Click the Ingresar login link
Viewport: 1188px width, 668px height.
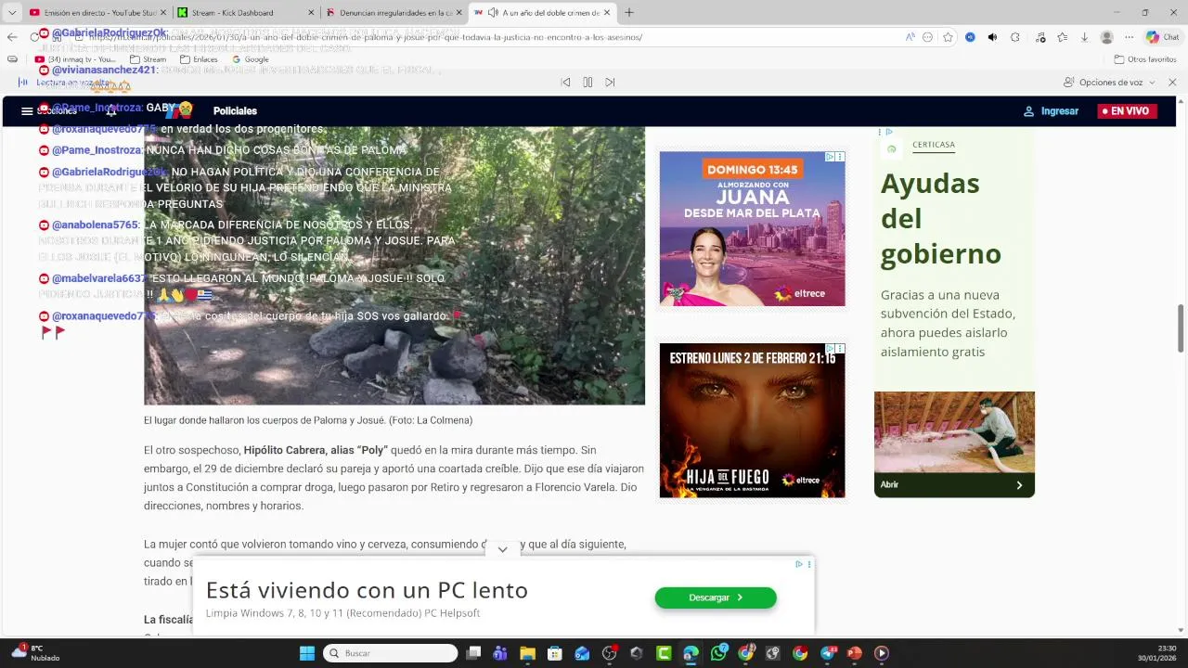pos(1051,110)
